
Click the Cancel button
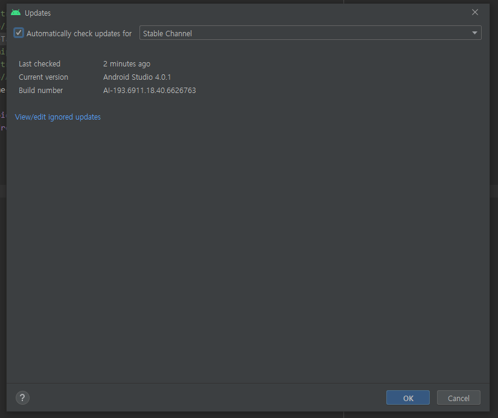click(x=458, y=397)
